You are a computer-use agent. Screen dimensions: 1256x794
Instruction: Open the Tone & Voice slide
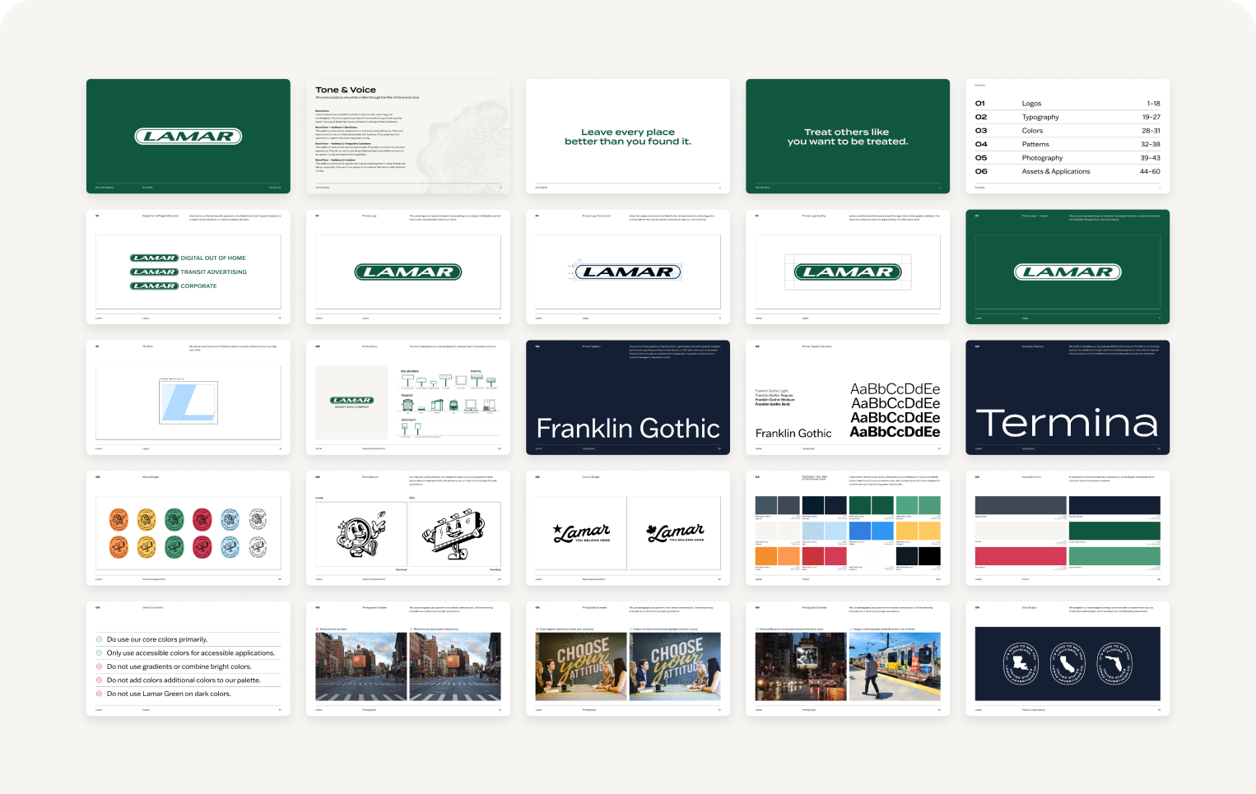coord(407,137)
